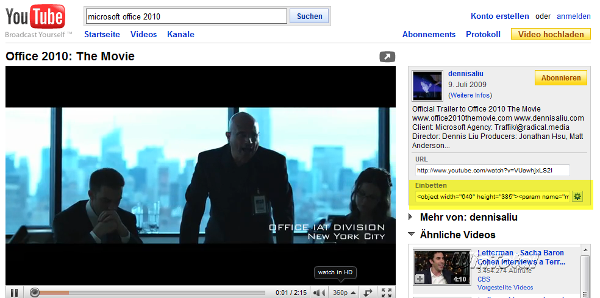Add Letterman video to queue plus icon

click(x=420, y=279)
